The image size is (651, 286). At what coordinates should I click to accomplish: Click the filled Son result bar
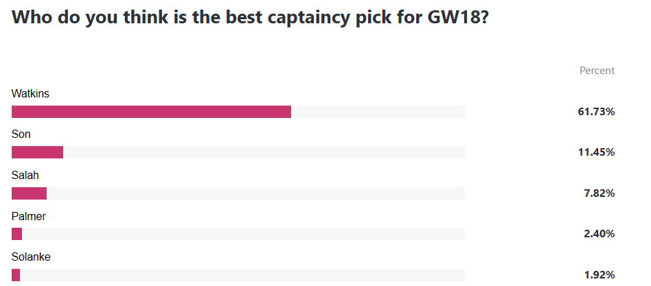[37, 152]
